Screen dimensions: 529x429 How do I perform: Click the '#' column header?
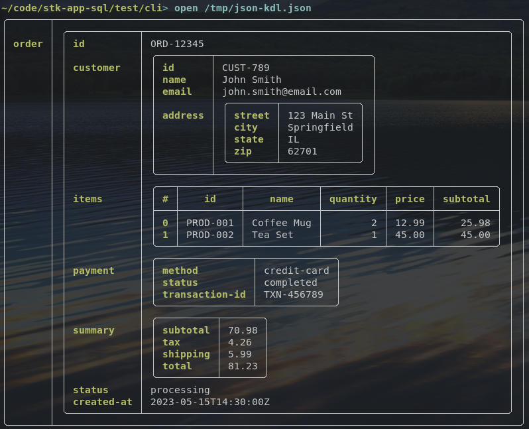click(x=165, y=199)
